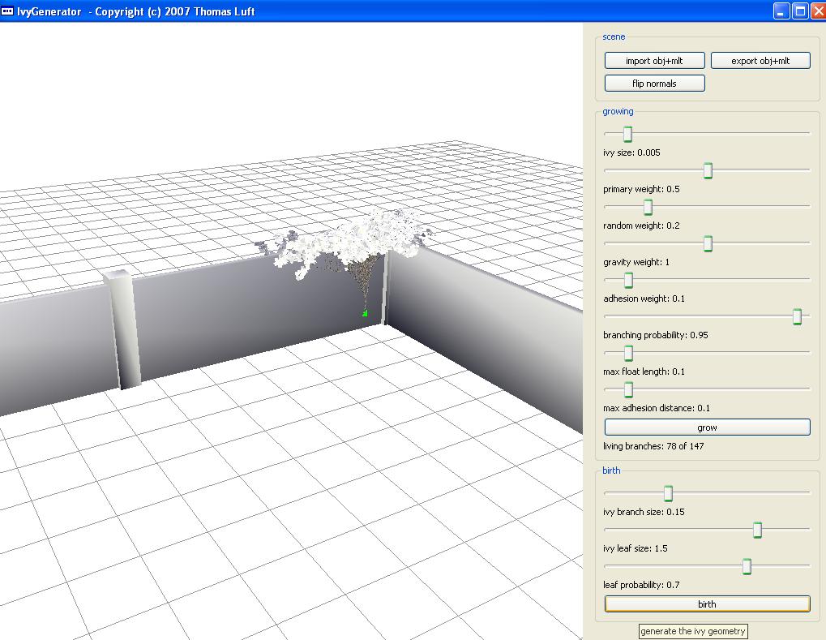
Task: Click the 'generate the ivy geometry' tooltip
Action: point(693,631)
